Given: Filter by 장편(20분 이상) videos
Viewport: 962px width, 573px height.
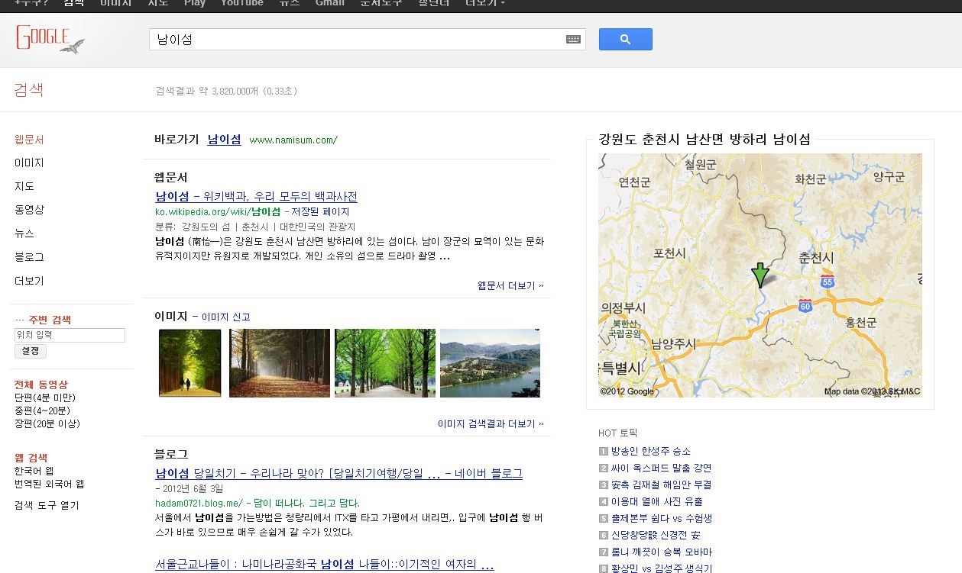Looking at the screenshot, I should point(47,423).
